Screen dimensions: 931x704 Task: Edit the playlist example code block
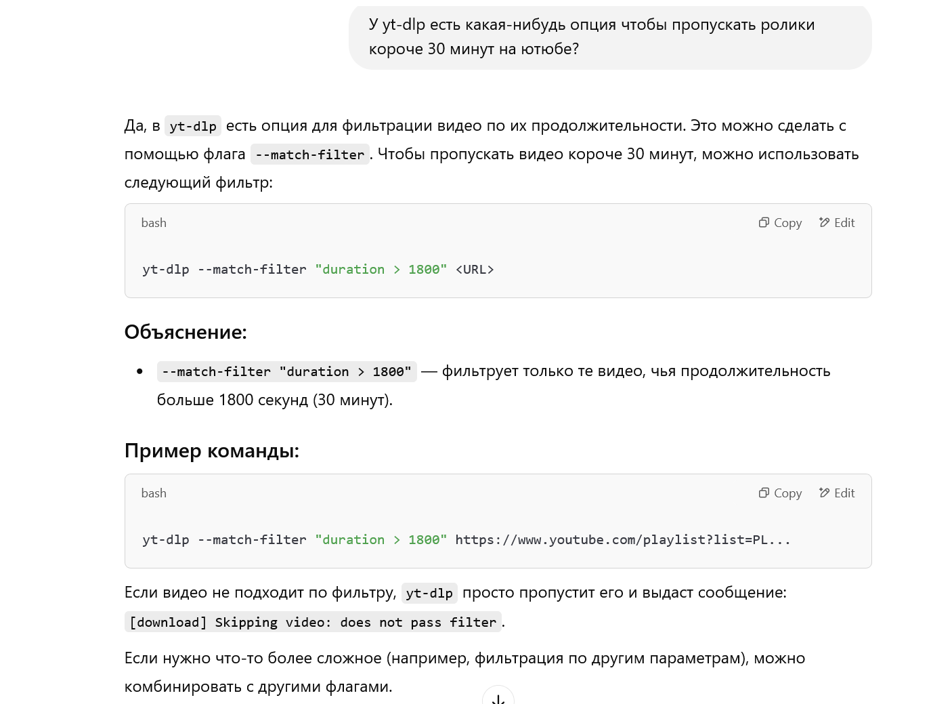pos(837,493)
